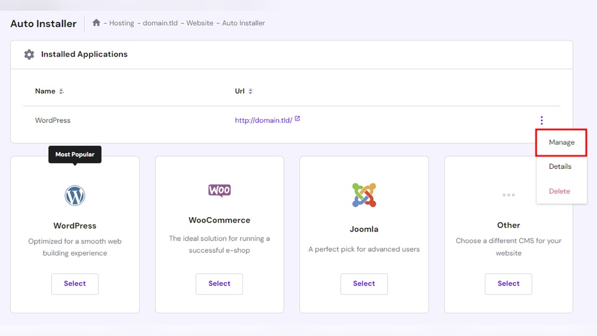Sort the list by Url column arrows

tap(250, 91)
